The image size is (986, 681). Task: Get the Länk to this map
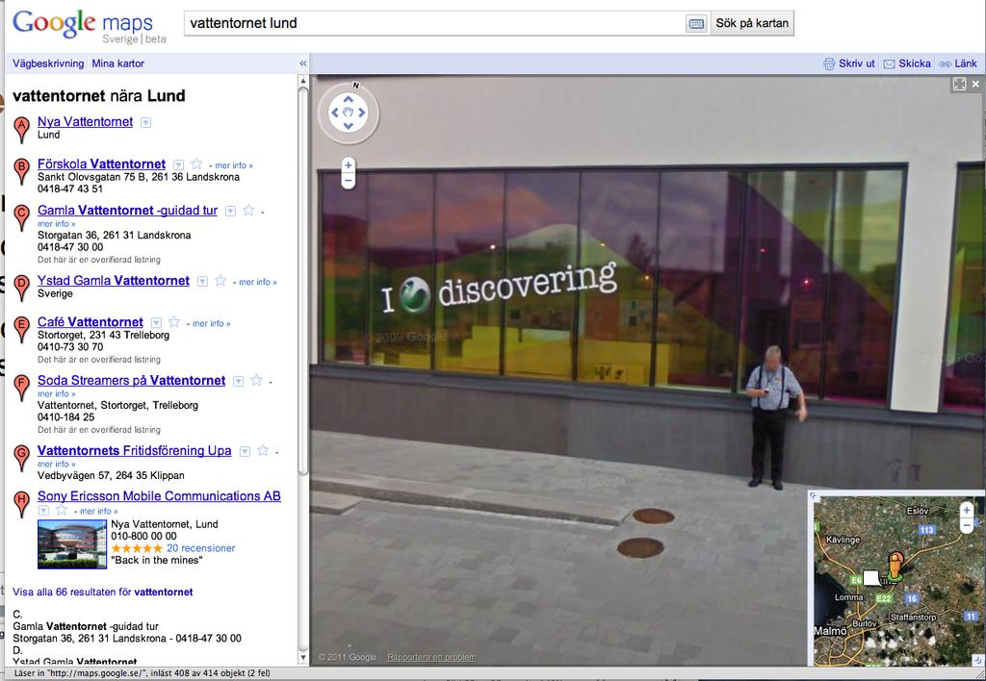[x=966, y=63]
